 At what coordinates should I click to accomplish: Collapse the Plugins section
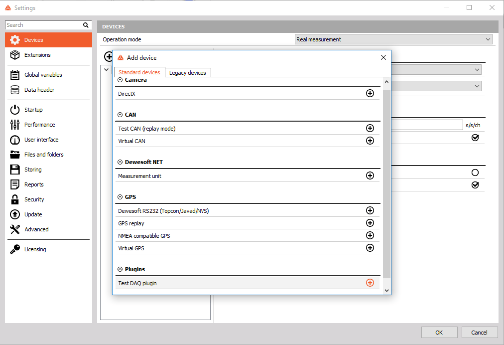[120, 269]
